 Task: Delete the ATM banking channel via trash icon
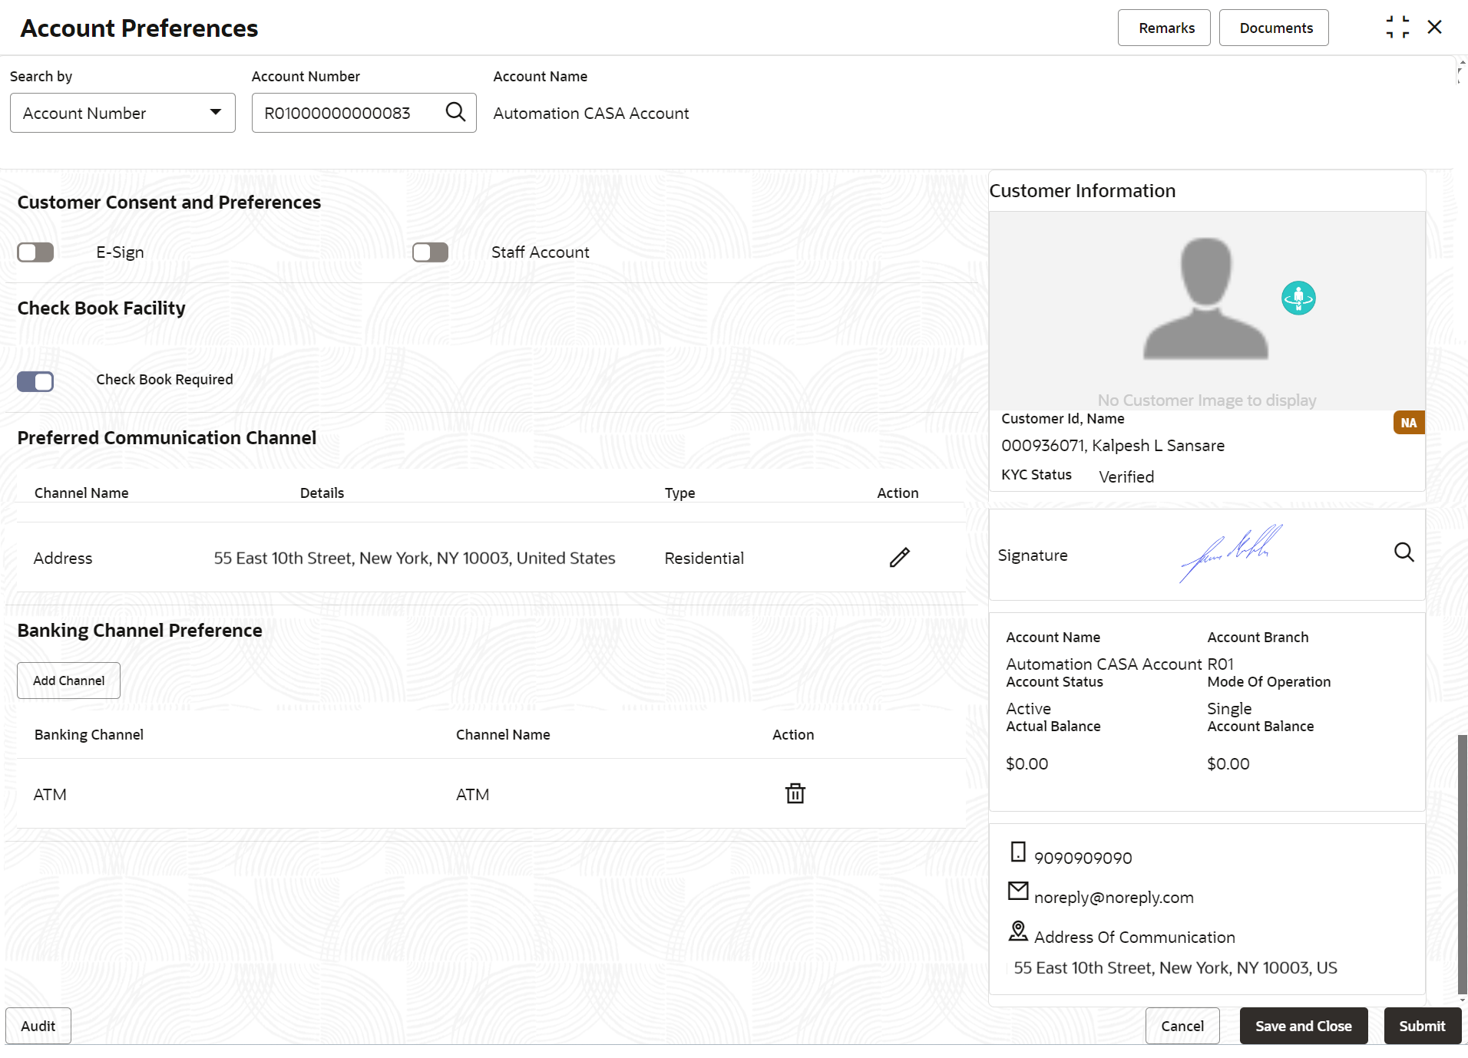coord(795,793)
